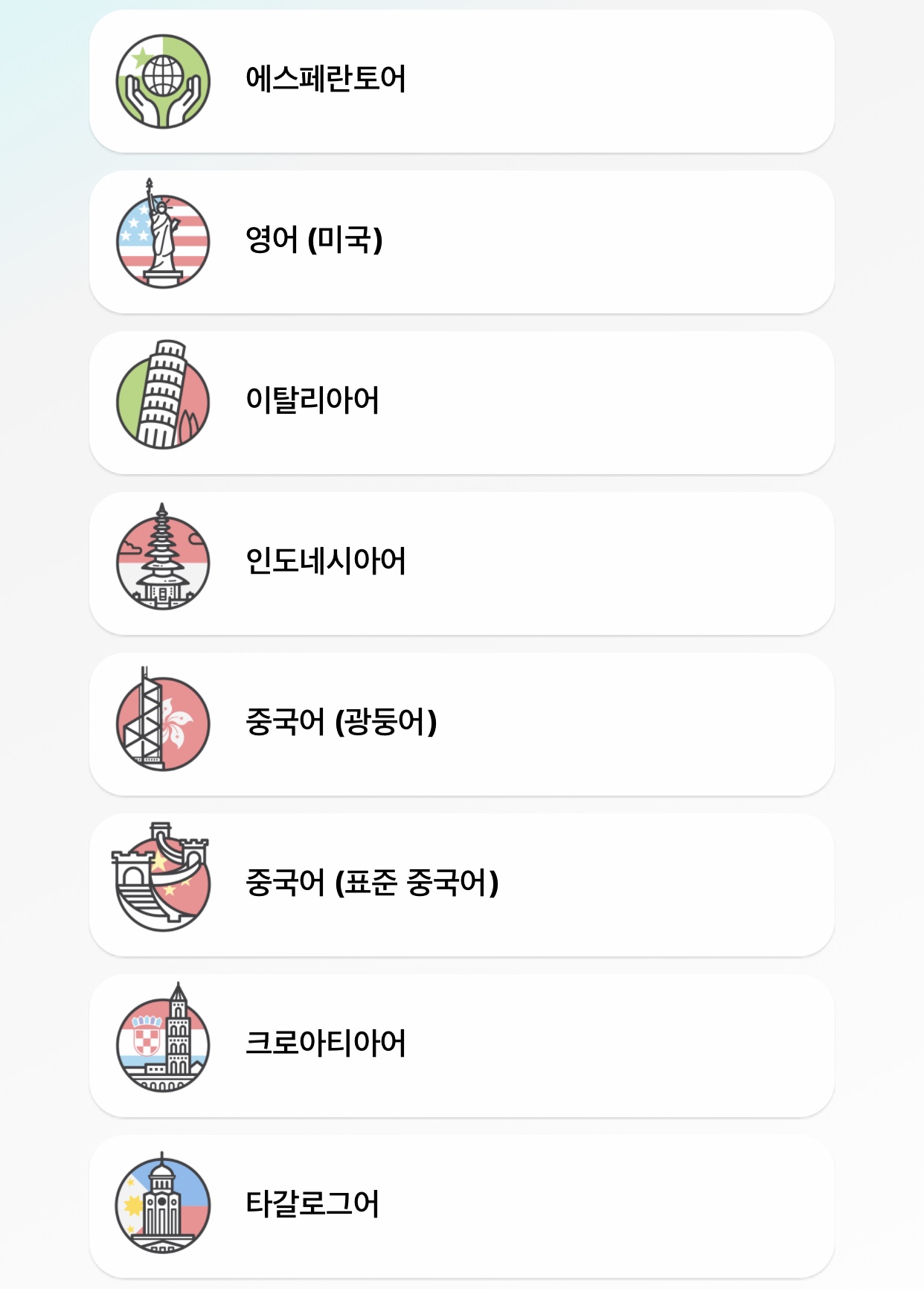Viewport: 924px width, 1289px height.
Task: Tap blank right side of Tagalog card
Action: (x=610, y=1206)
